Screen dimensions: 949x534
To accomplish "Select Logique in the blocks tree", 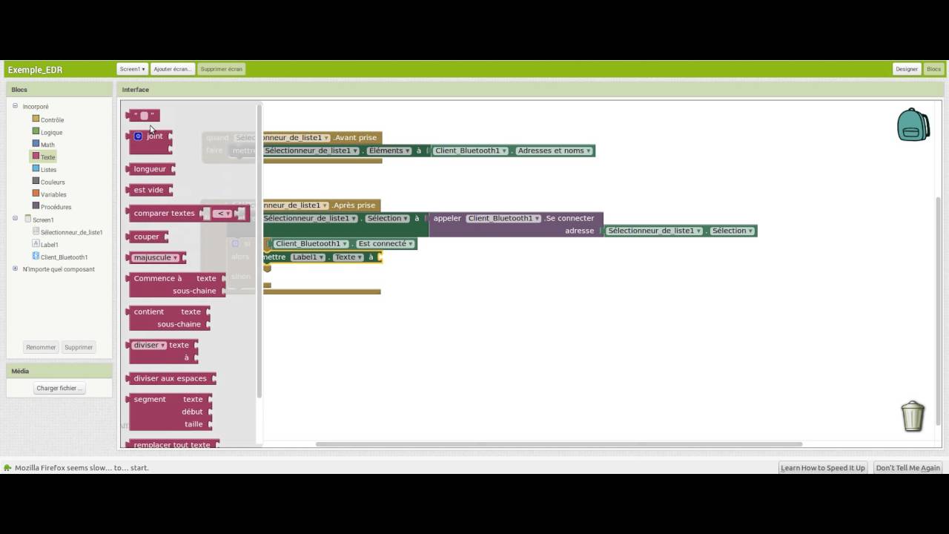I will tap(51, 133).
